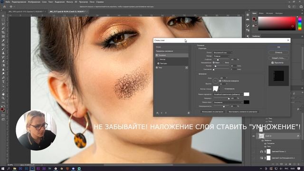
Task: Select the Lasso tool
Action: pos(3,24)
